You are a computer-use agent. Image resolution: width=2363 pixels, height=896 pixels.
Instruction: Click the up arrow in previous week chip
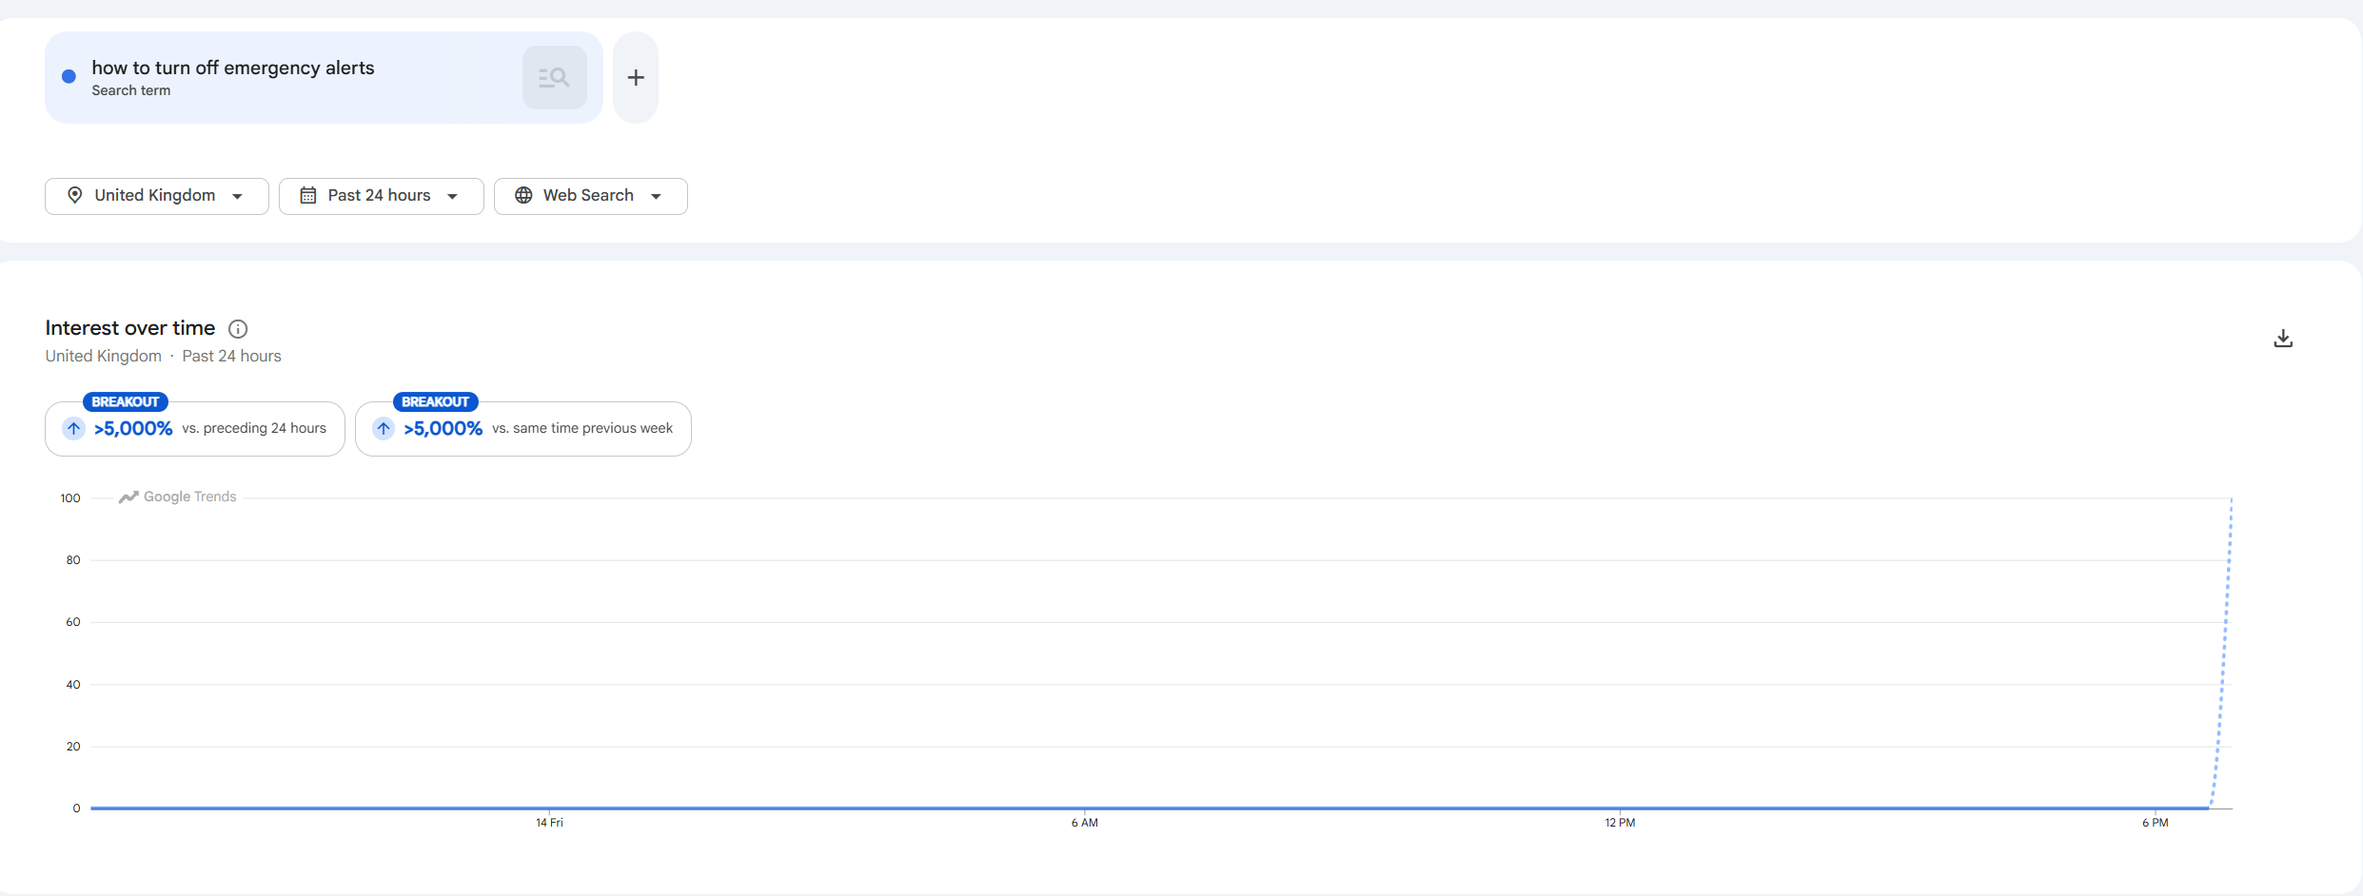pos(383,429)
